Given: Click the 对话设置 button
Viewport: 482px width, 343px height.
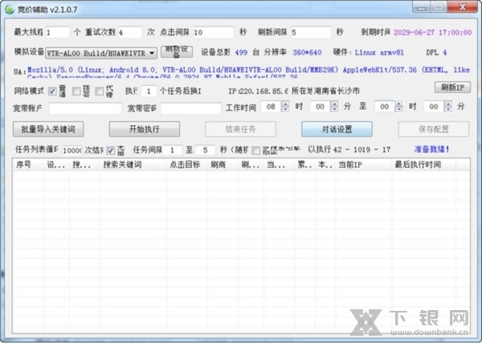Looking at the screenshot, I should (337, 129).
